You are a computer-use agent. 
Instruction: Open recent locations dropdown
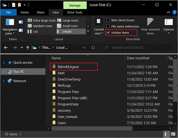click(22, 48)
